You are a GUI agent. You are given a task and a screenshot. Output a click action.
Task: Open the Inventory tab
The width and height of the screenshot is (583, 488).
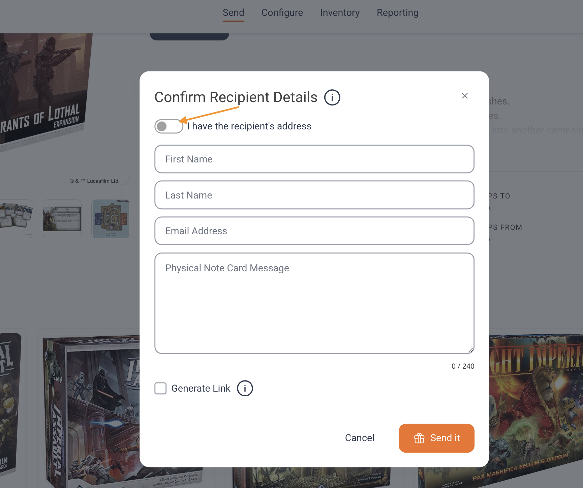(340, 13)
